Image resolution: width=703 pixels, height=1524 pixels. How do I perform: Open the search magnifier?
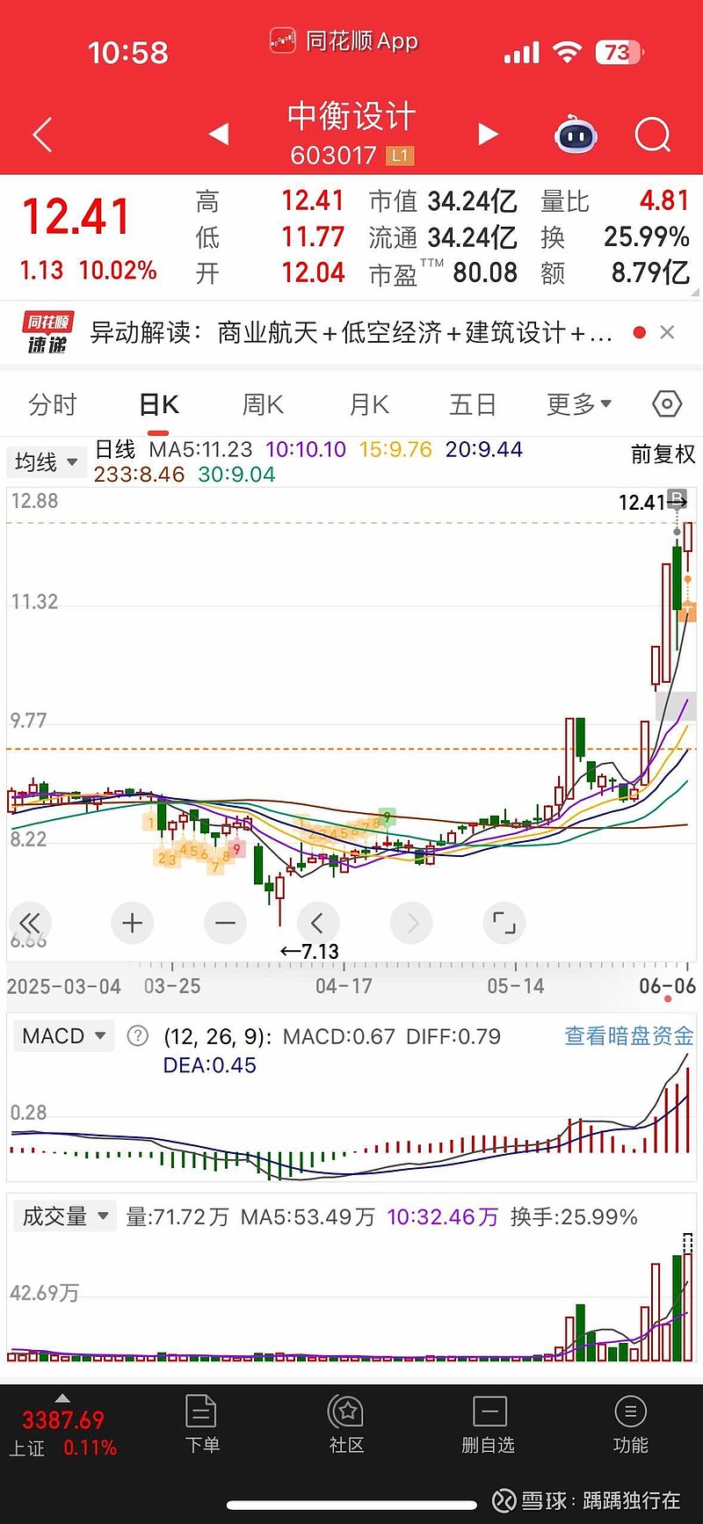[x=652, y=134]
